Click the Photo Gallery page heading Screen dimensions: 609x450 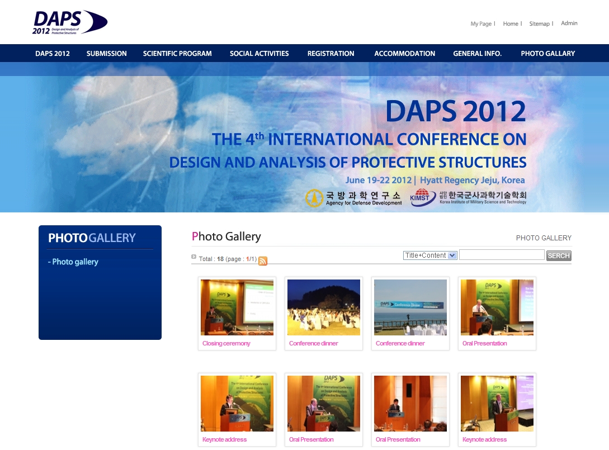pyautogui.click(x=226, y=236)
